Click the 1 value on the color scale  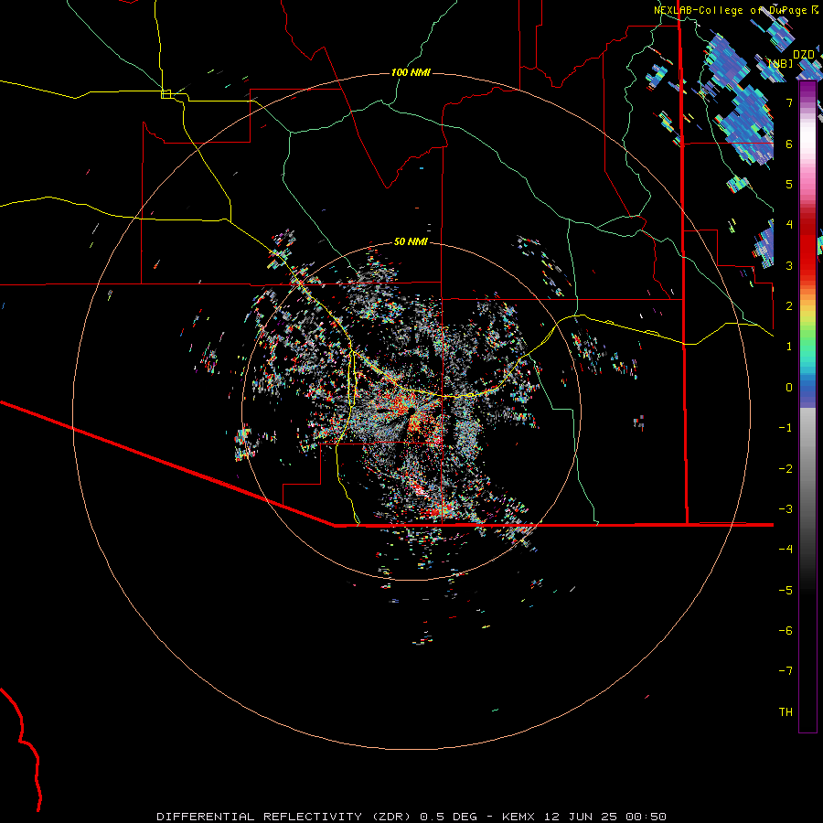[x=789, y=347]
